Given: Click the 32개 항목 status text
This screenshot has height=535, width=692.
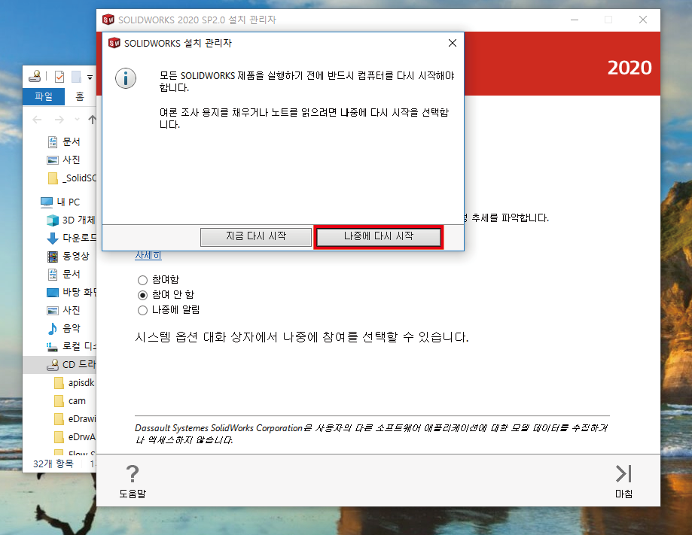Looking at the screenshot, I should click(x=53, y=464).
